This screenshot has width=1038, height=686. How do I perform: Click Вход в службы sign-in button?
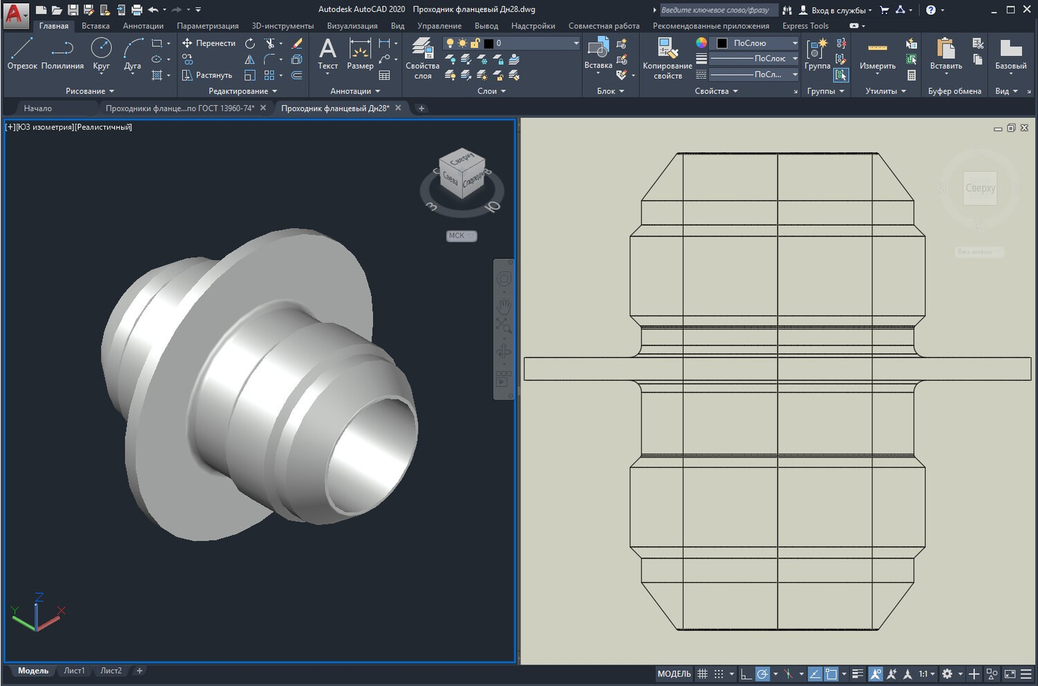click(x=835, y=10)
